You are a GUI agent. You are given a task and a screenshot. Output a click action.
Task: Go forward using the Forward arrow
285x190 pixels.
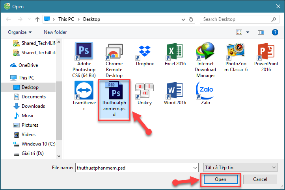click(20, 19)
